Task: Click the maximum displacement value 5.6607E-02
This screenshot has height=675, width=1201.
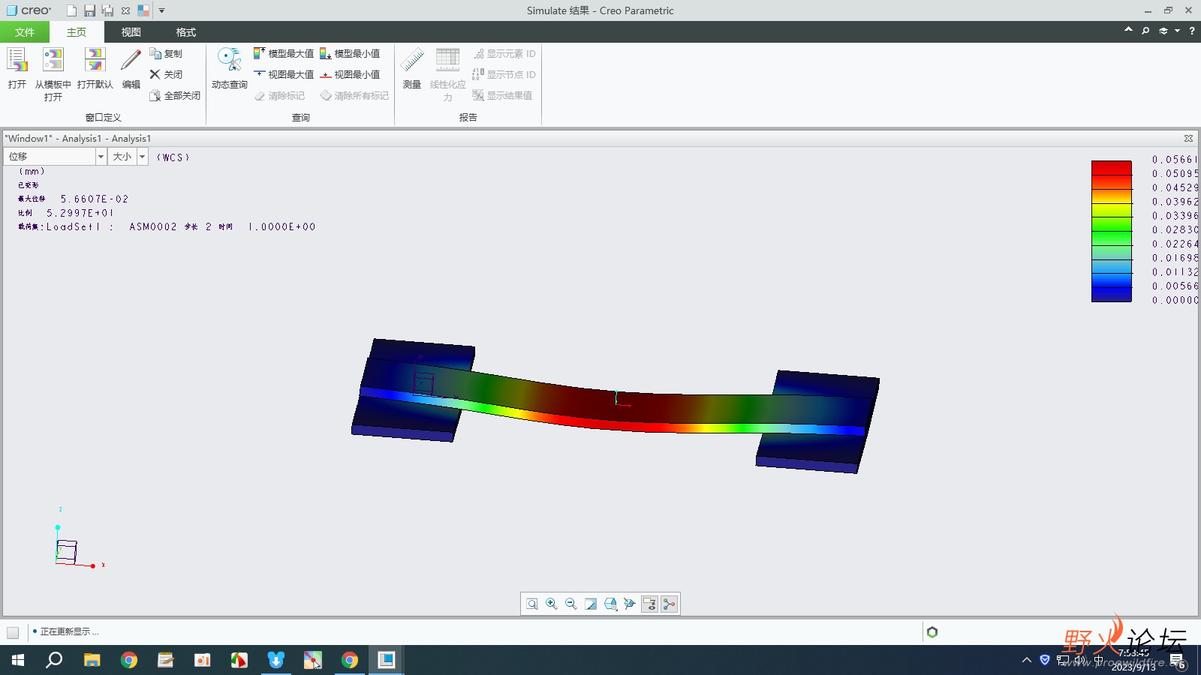Action: click(x=95, y=199)
